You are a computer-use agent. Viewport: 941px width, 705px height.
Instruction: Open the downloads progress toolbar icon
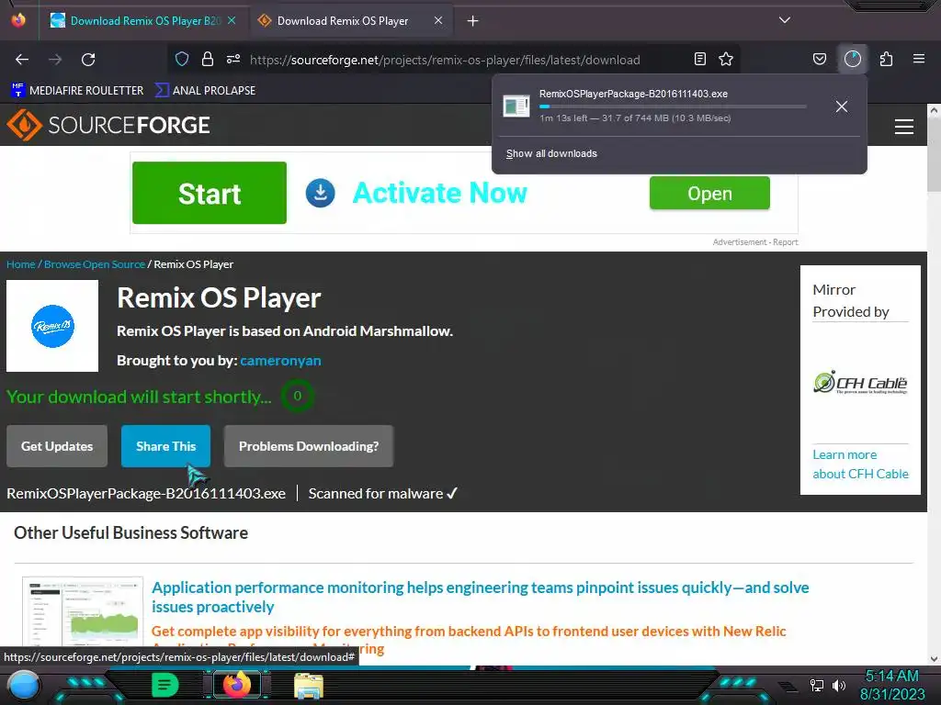coord(853,59)
